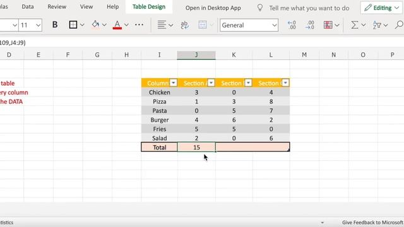Select column M header
Screen dimensions: 404x227
pyautogui.click(x=304, y=55)
